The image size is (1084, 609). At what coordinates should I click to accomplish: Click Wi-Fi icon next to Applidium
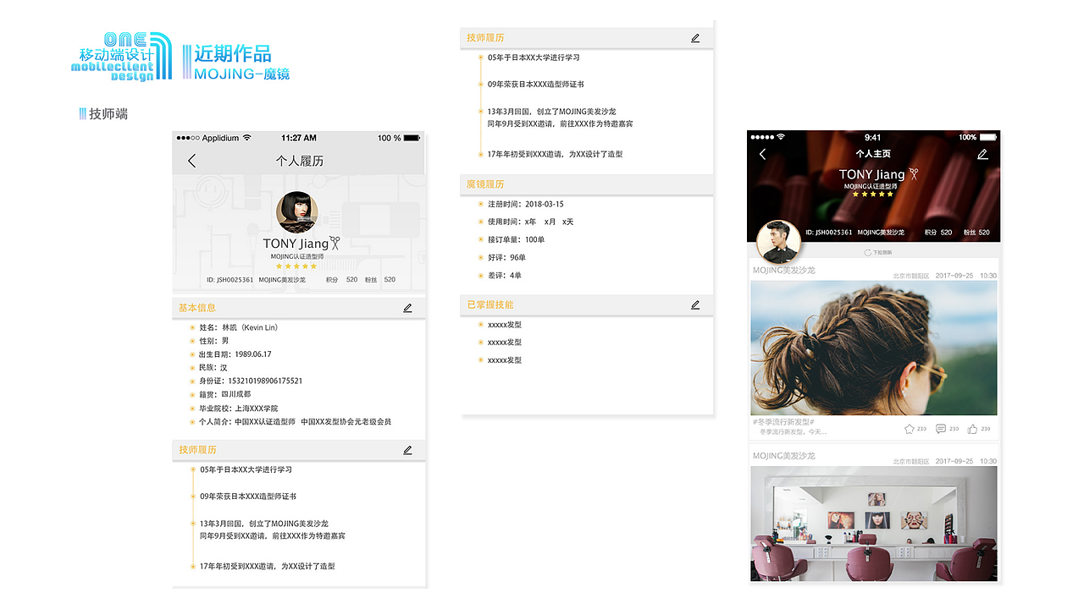(246, 138)
